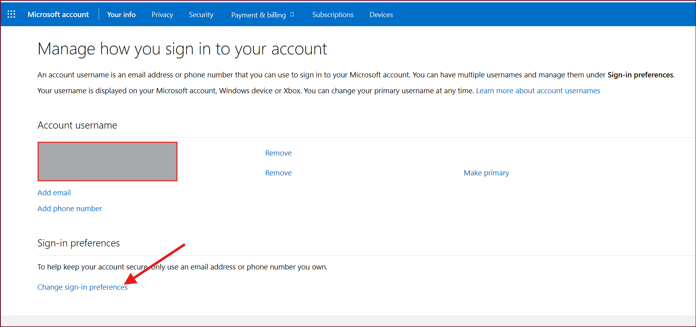This screenshot has width=696, height=327.
Task: Click the Manage how you sign in title
Action: click(183, 49)
